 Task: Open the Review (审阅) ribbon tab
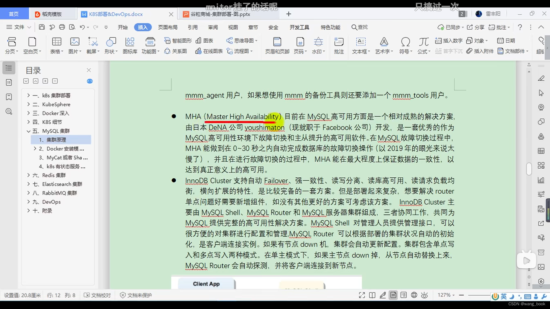(213, 27)
